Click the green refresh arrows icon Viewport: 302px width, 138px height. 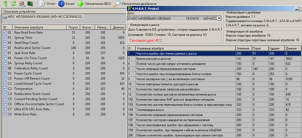point(13,3)
